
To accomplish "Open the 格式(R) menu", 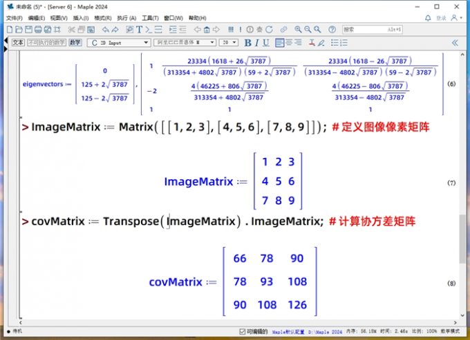I will tap(102, 18).
